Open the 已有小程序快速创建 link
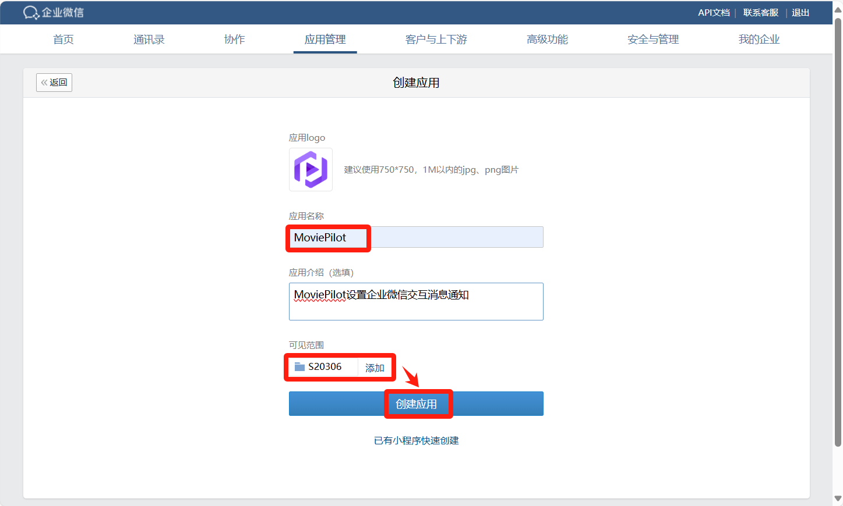Screen dimensions: 843x506 [416, 440]
